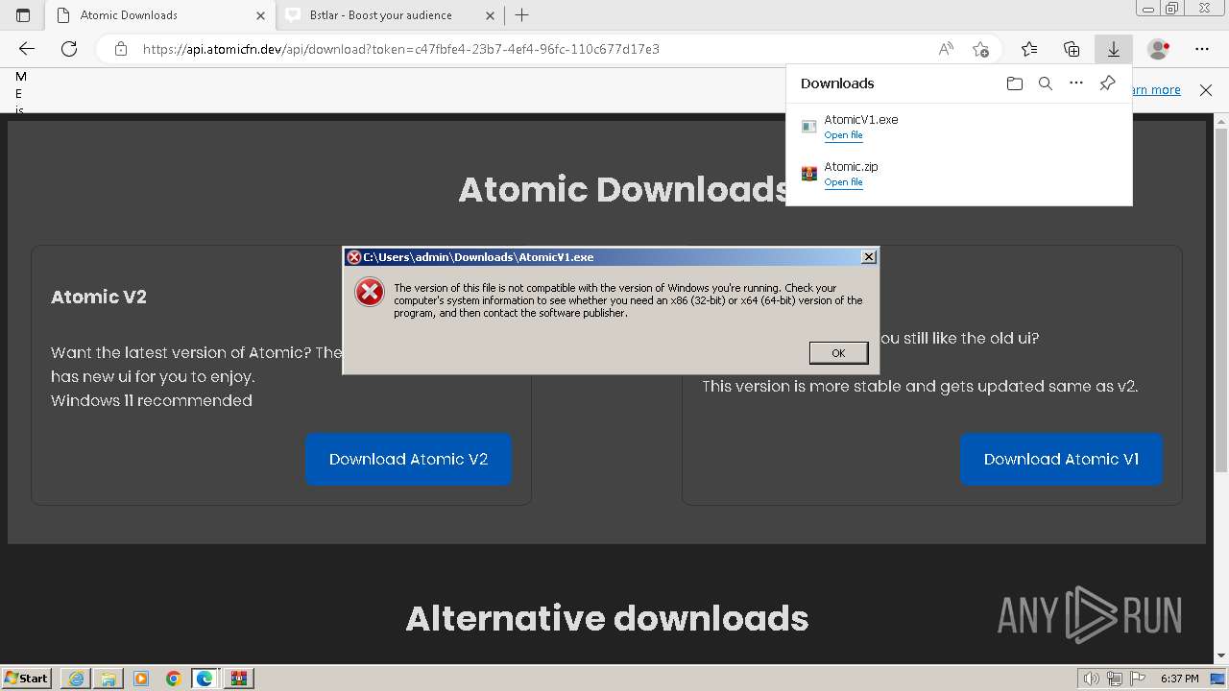This screenshot has width=1229, height=691.
Task: Open File Explorer from taskbar
Action: coord(108,679)
